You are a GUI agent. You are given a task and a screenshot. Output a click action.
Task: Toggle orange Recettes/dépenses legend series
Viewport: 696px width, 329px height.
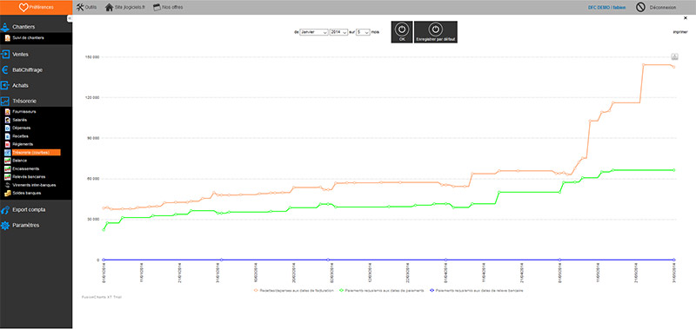293,291
